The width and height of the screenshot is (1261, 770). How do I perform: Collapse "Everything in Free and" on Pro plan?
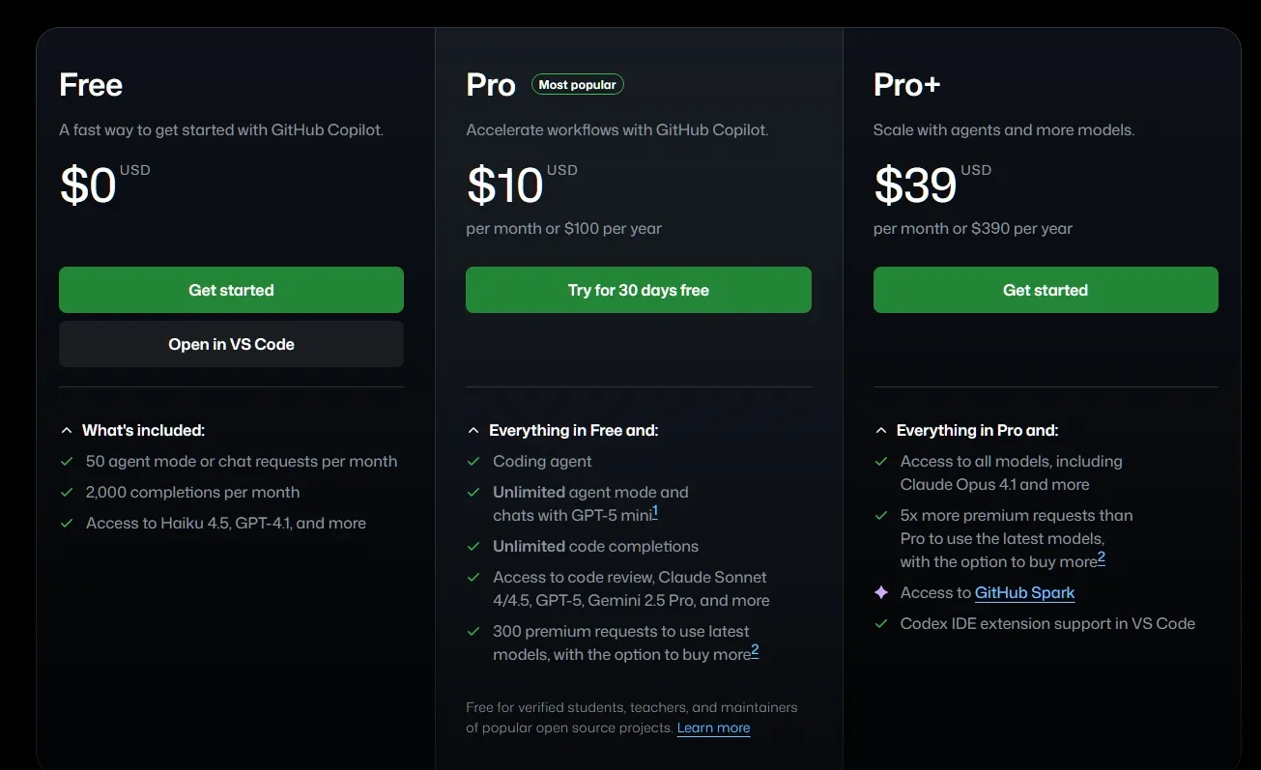(473, 430)
